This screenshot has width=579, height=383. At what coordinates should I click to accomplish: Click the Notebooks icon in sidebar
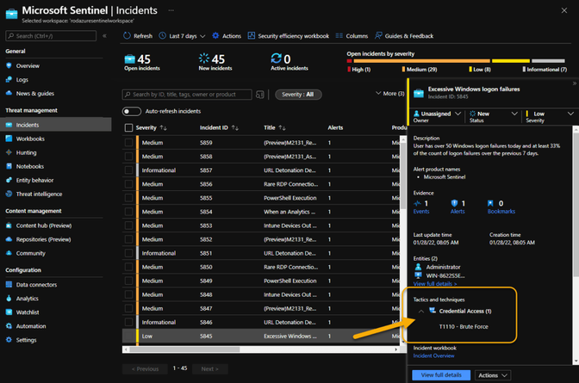[9, 166]
